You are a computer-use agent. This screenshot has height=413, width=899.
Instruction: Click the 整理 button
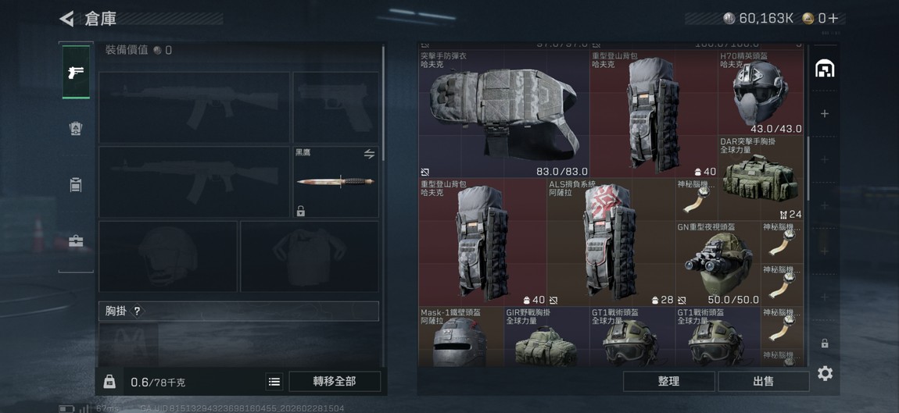(x=668, y=382)
